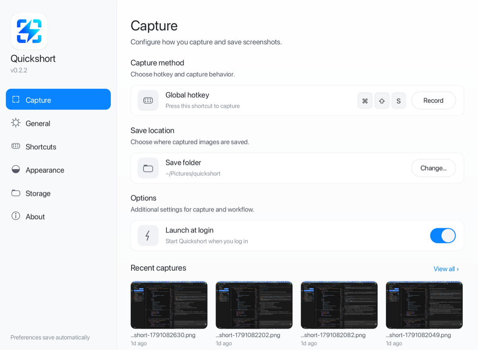Select the Storage section
478x350 pixels.
tap(58, 193)
